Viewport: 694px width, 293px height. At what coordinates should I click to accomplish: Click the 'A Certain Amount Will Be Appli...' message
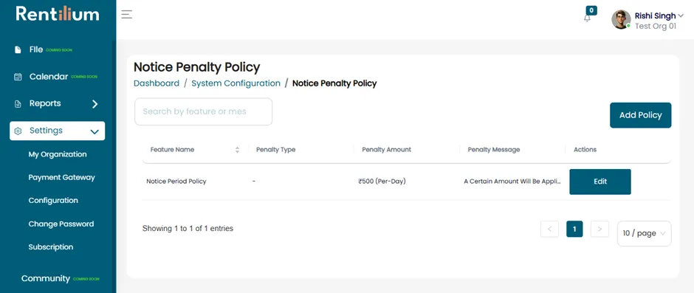coord(512,182)
